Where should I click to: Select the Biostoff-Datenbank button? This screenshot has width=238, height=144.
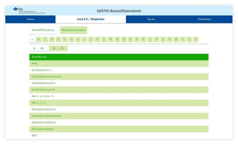[x=43, y=30]
